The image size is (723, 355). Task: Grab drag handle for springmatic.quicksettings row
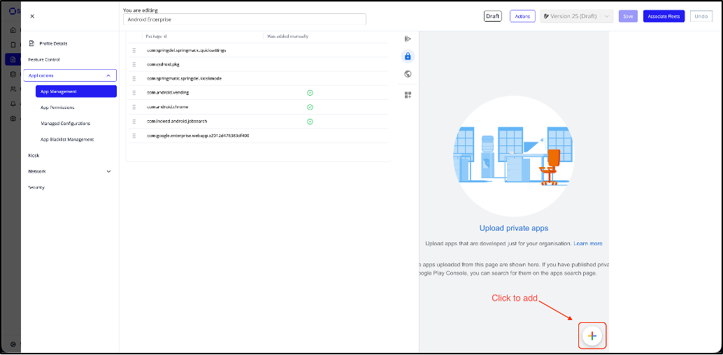134,50
